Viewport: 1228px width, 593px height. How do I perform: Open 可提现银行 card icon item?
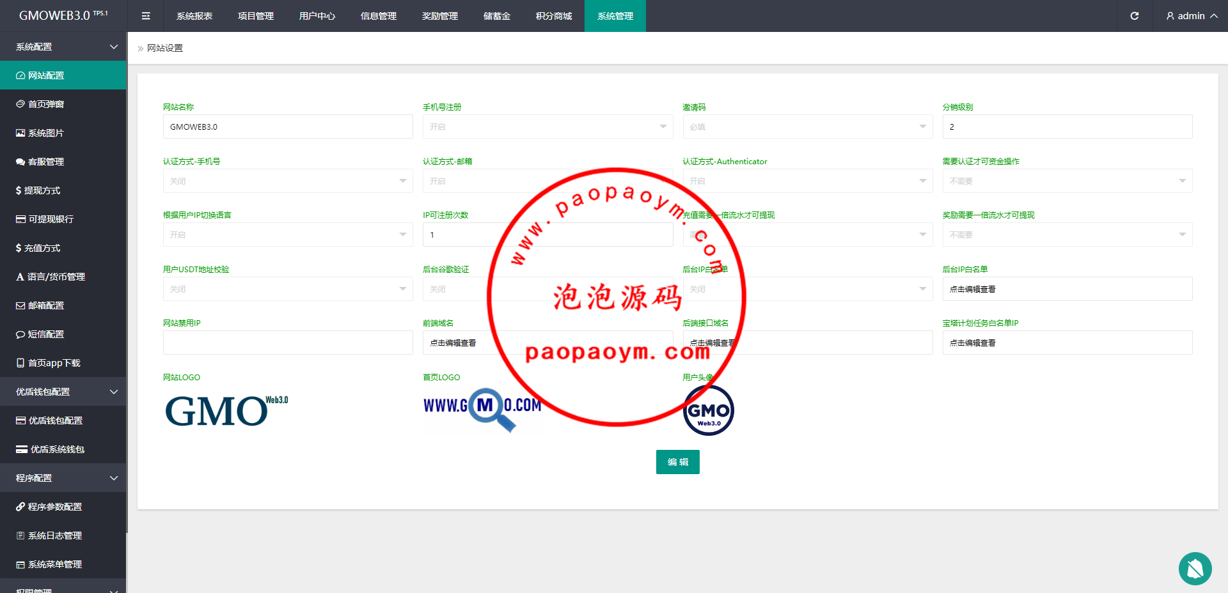pyautogui.click(x=63, y=219)
